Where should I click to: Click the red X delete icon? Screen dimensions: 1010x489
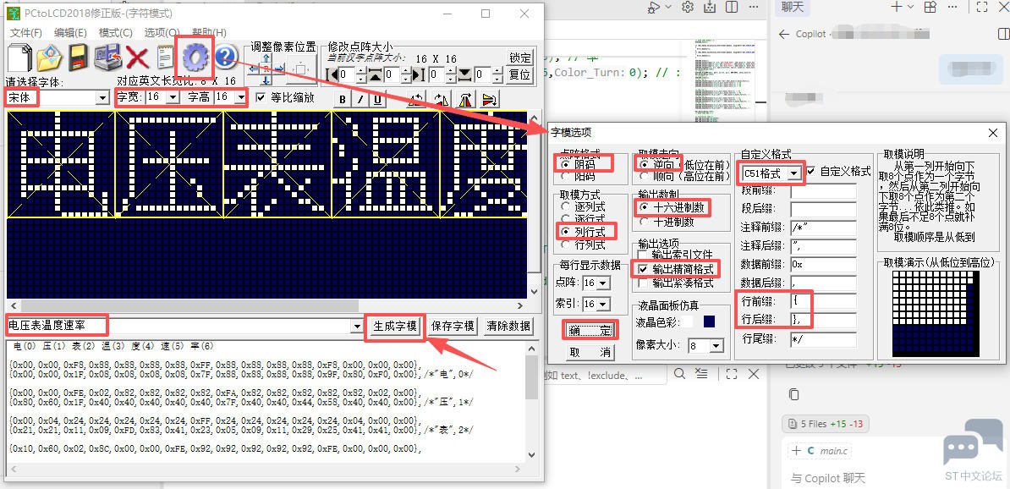pos(137,58)
